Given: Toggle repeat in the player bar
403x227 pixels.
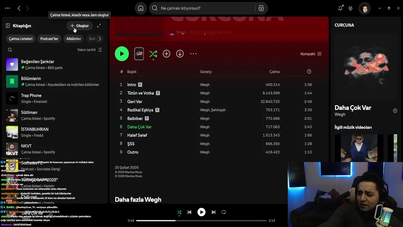Looking at the screenshot, I should tap(224, 212).
